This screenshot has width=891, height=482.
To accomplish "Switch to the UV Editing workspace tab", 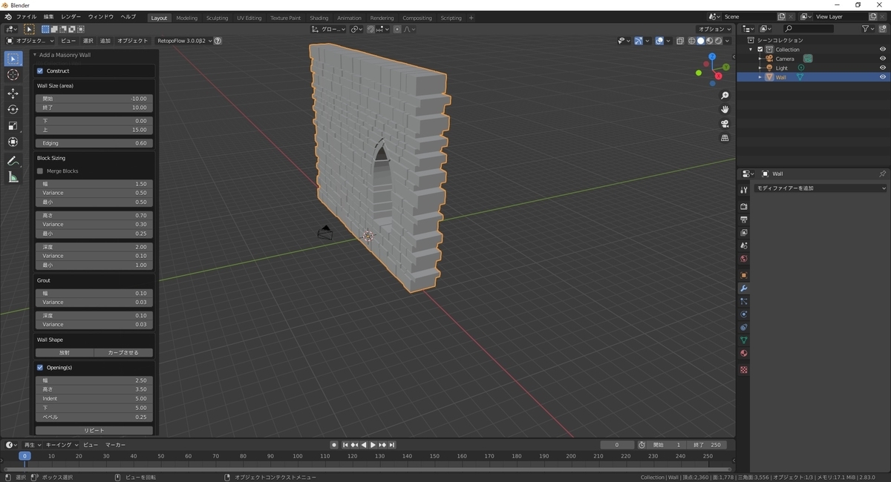I will [249, 18].
